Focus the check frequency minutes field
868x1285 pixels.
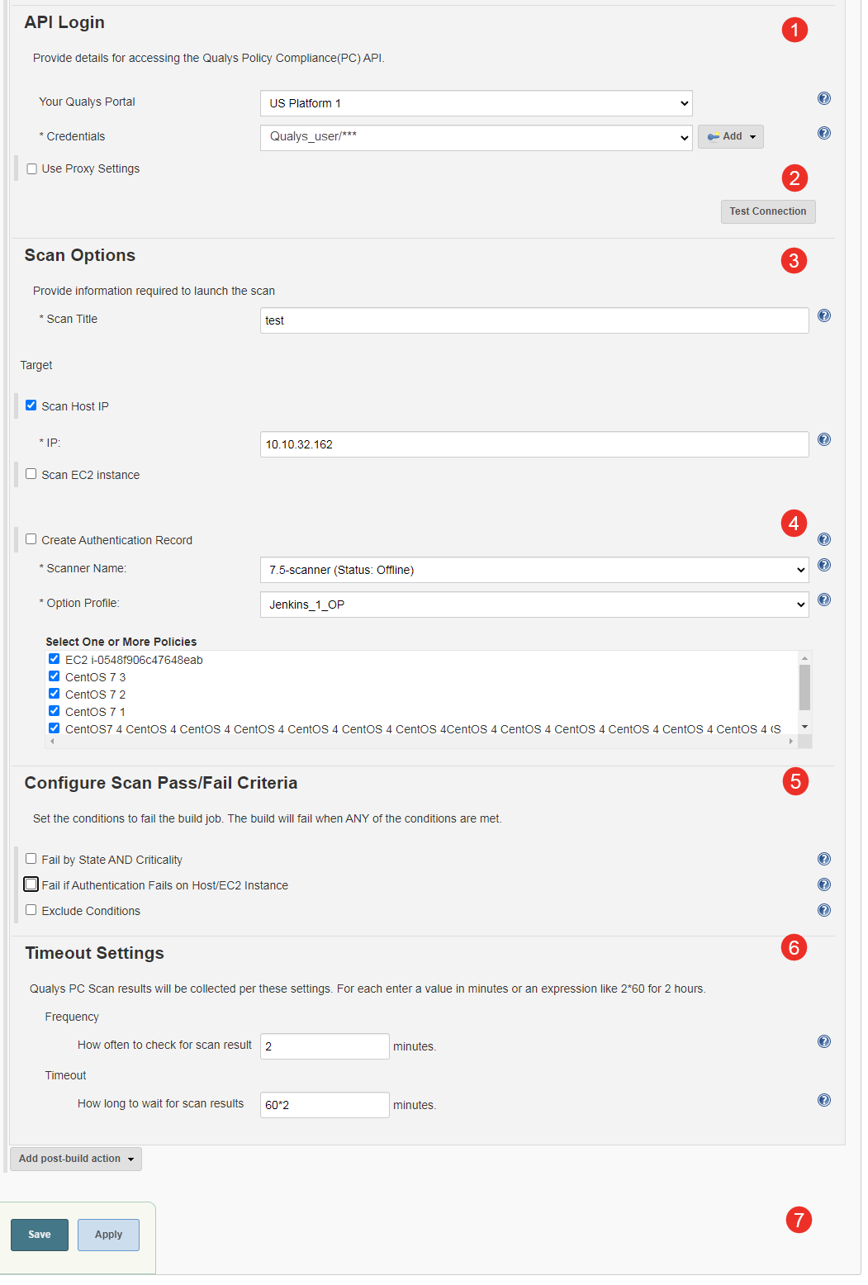[x=325, y=1046]
